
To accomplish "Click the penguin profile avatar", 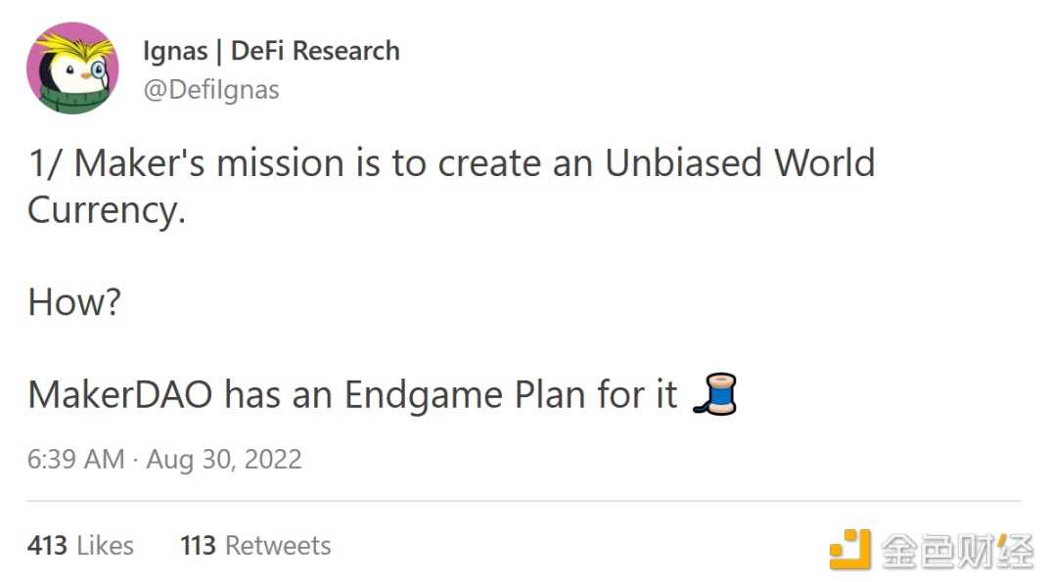I will click(72, 67).
